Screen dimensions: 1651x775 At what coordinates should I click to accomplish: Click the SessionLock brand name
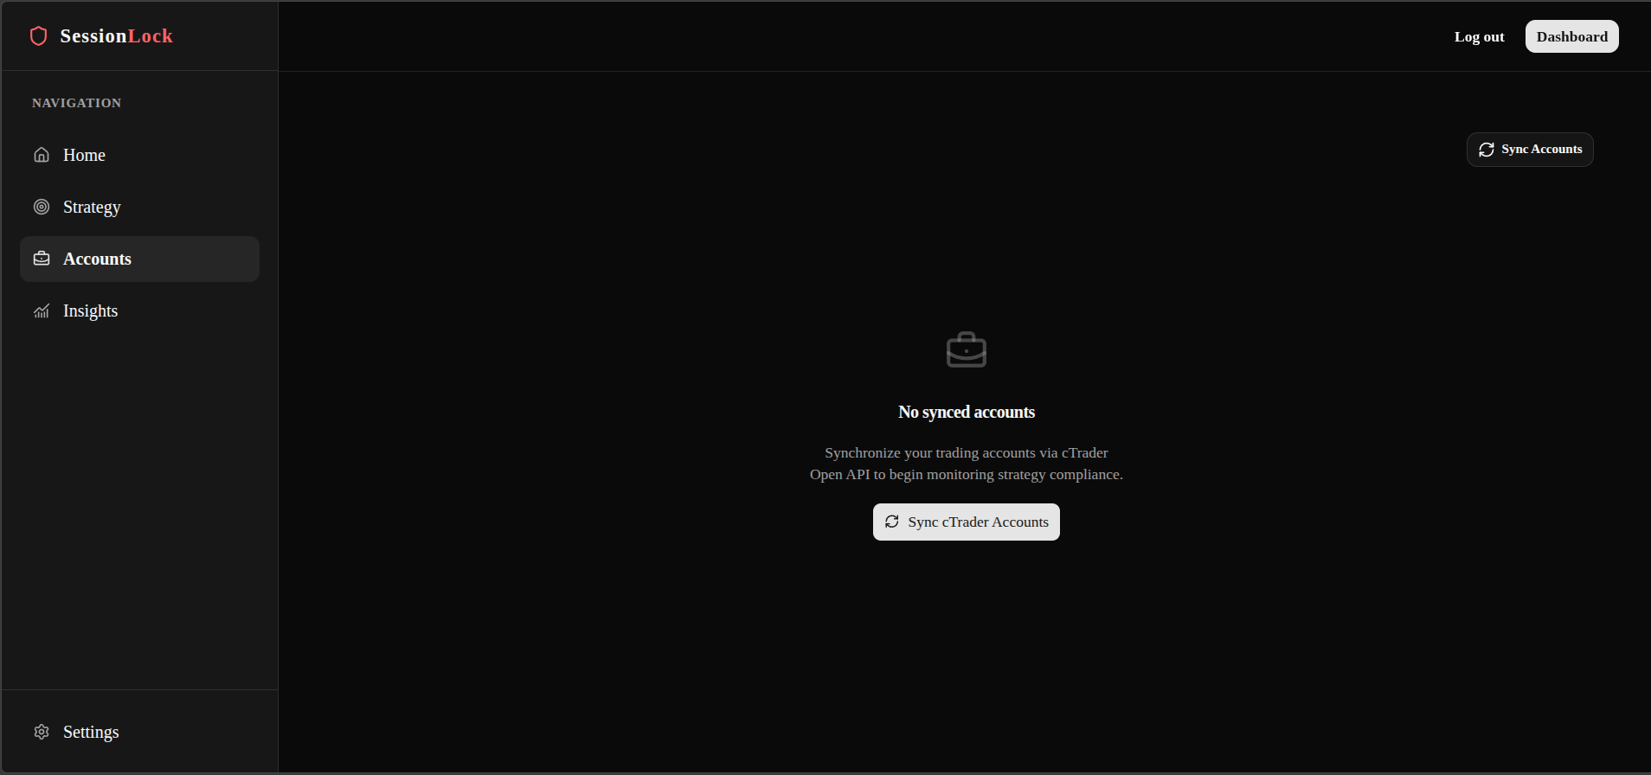coord(117,35)
